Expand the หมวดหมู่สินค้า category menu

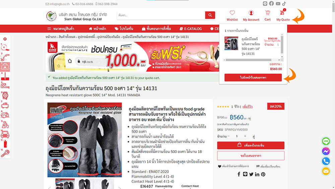point(61,29)
